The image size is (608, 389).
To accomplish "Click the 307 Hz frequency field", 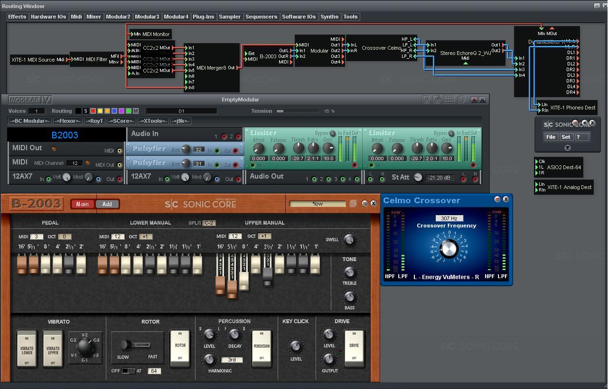I will coord(449,218).
